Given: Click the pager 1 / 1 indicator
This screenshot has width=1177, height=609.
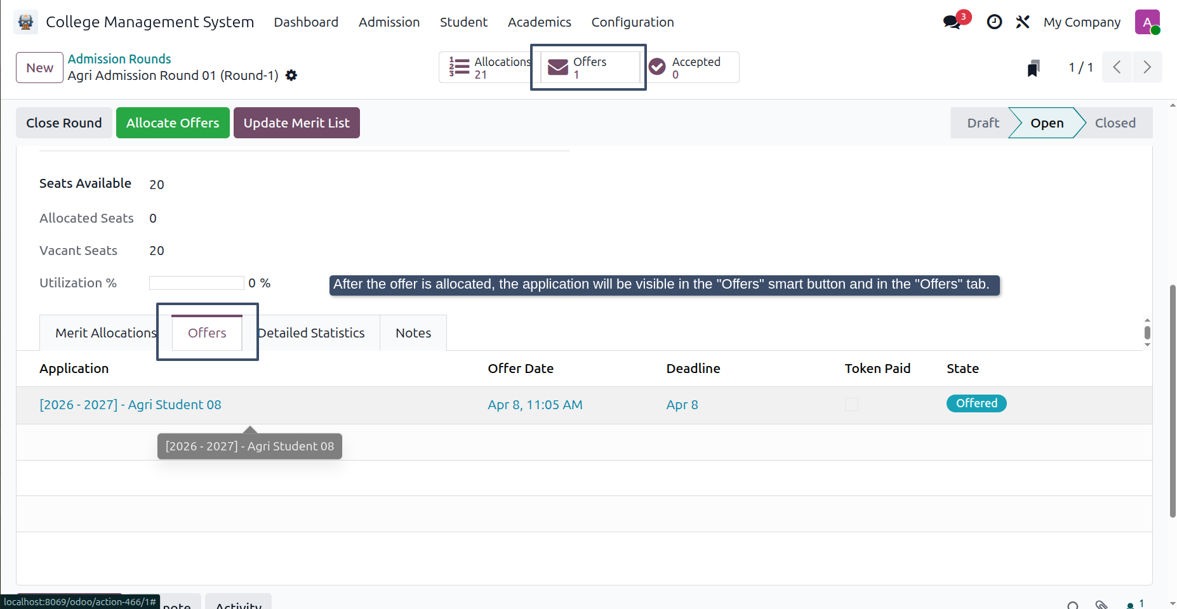Looking at the screenshot, I should coord(1081,67).
